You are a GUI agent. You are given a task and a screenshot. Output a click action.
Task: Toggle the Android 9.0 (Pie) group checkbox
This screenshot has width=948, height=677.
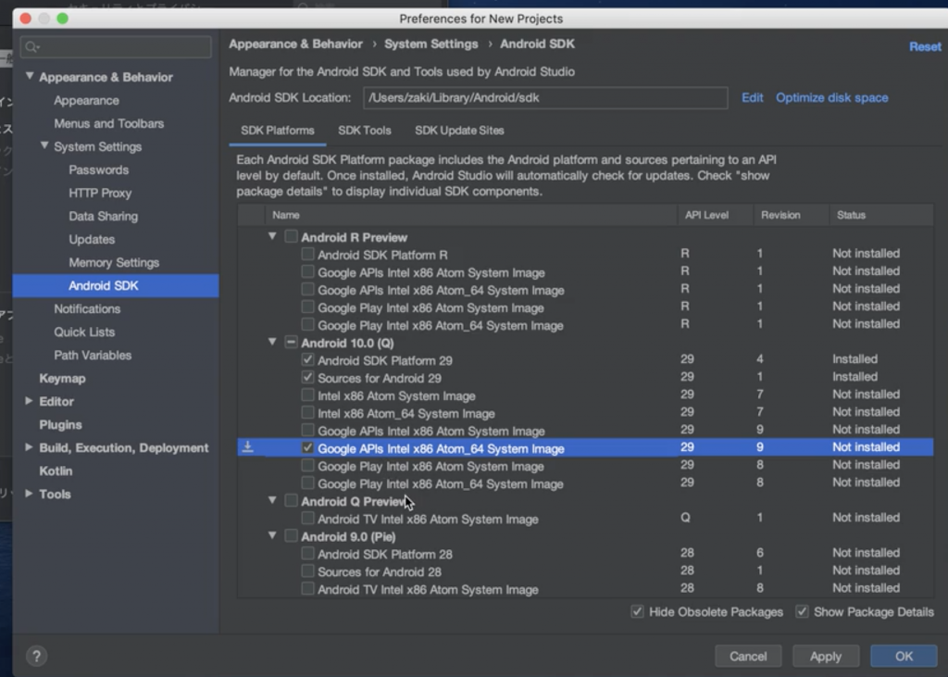(291, 535)
